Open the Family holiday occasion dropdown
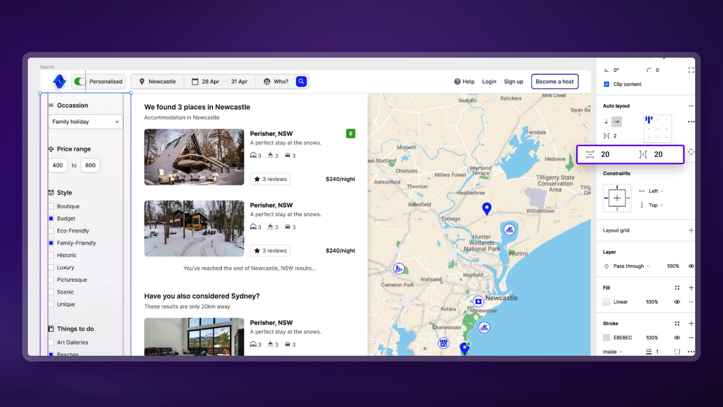The width and height of the screenshot is (723, 407). 85,122
